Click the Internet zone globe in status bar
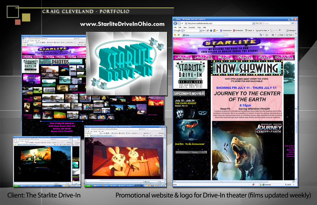This screenshot has height=205, width=317. tap(264, 185)
